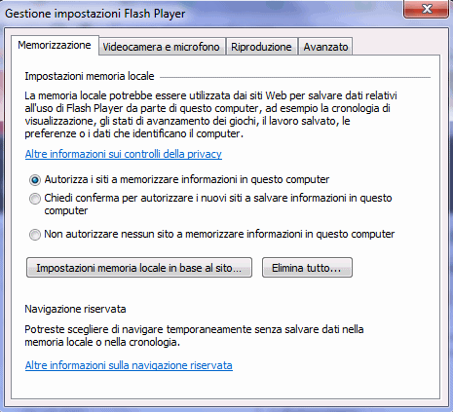453x412 pixels.
Task: Switch to the Videocamera e microfono tab
Action: (162, 47)
